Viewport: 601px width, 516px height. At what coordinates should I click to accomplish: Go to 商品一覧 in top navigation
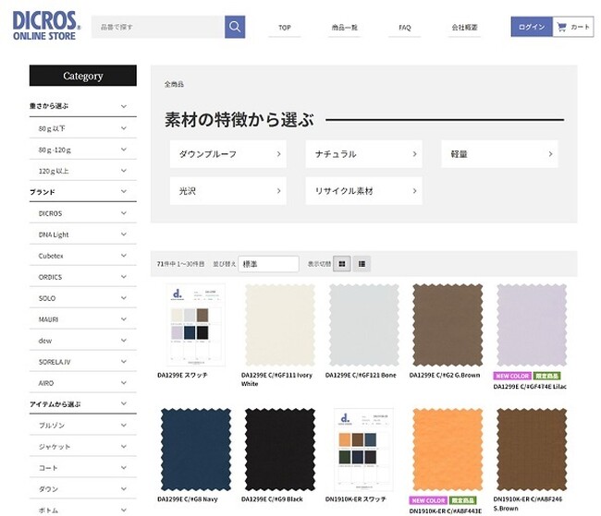[344, 28]
